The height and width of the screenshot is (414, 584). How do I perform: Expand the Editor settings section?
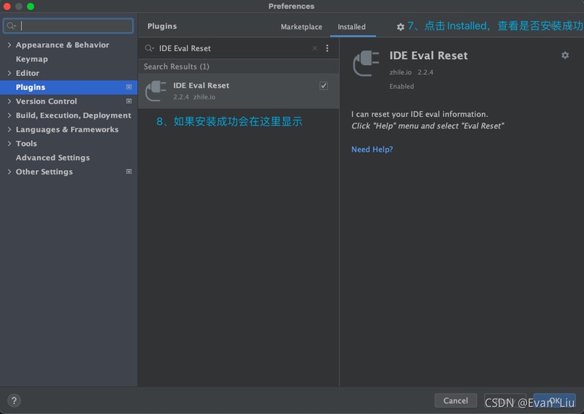pos(9,73)
